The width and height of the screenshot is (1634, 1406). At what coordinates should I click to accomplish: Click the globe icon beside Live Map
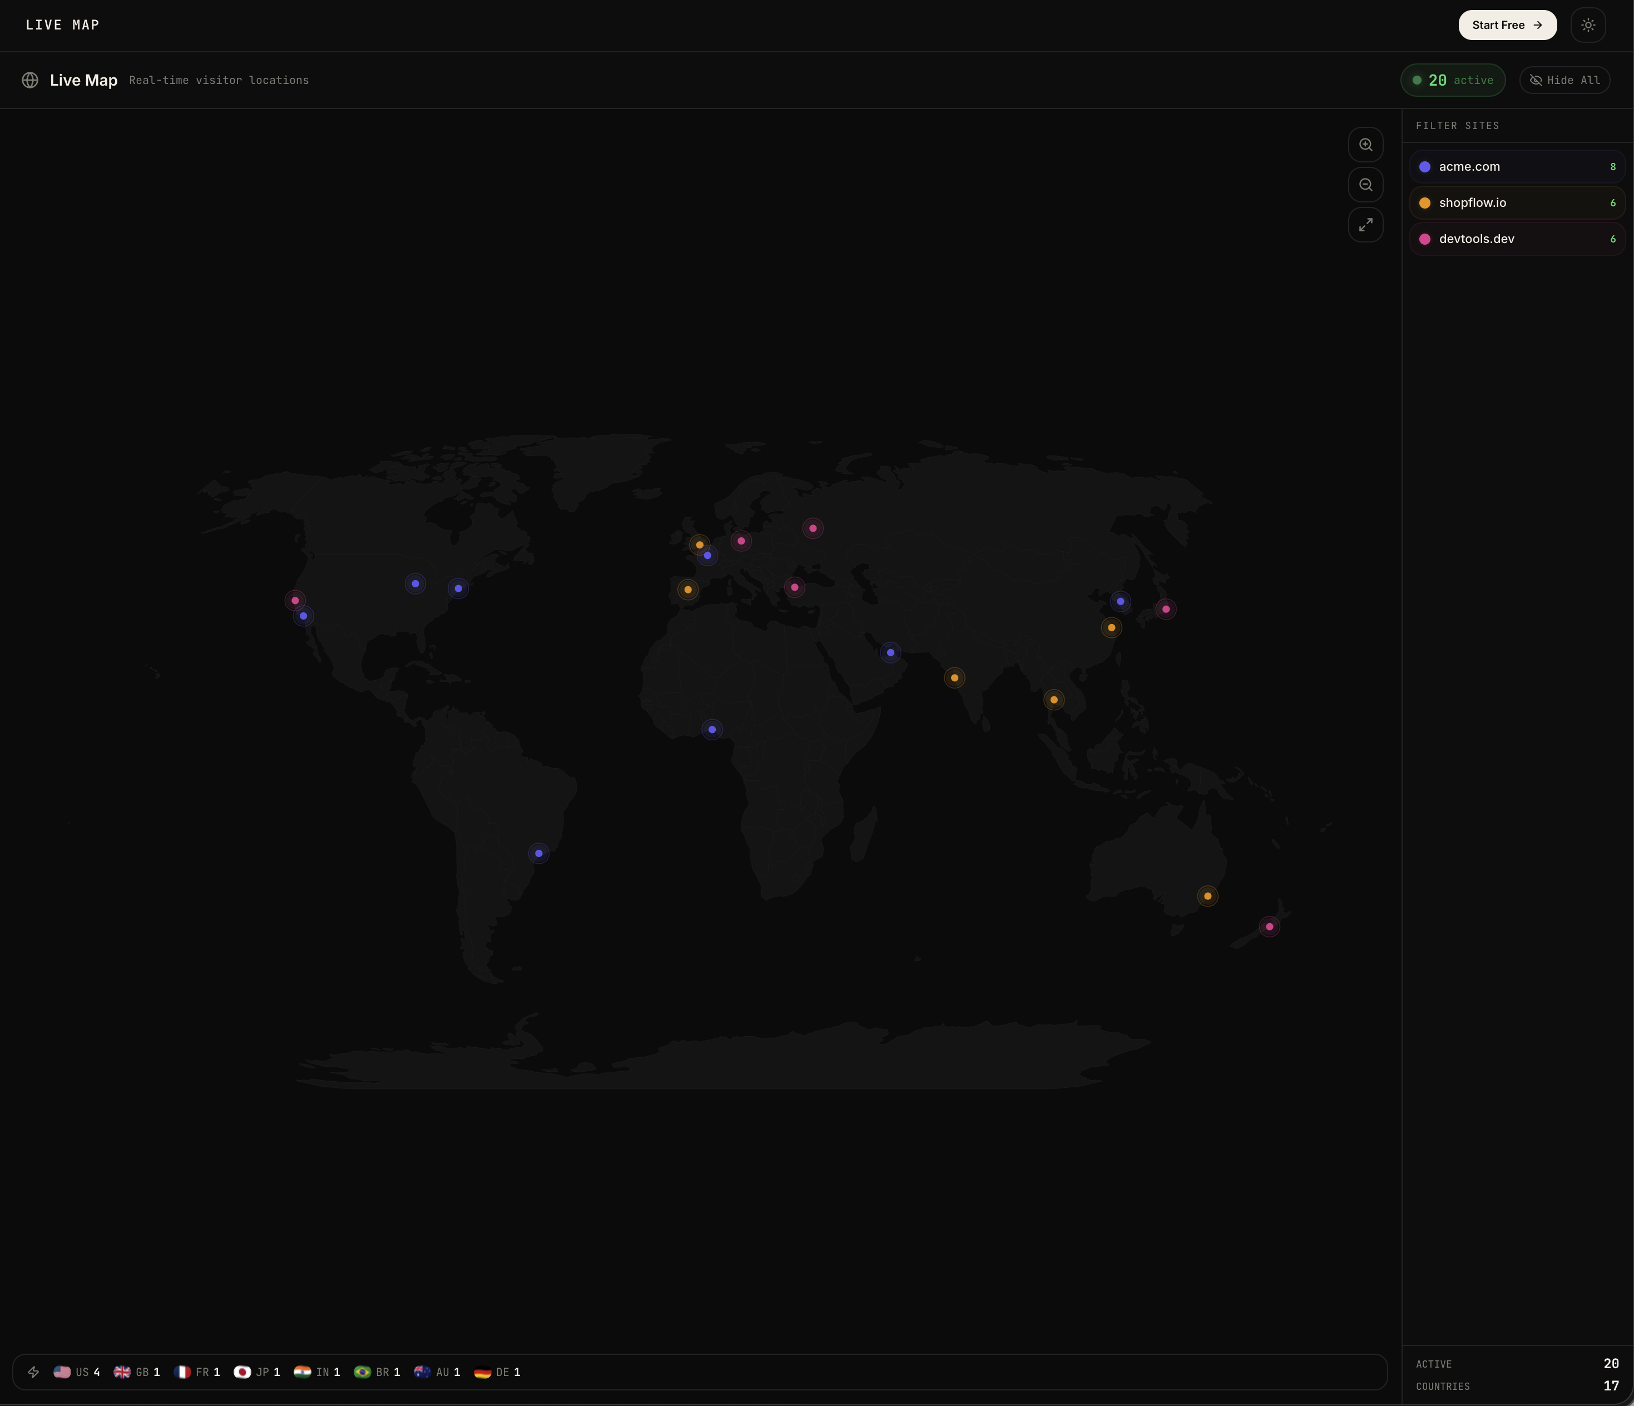(30, 81)
